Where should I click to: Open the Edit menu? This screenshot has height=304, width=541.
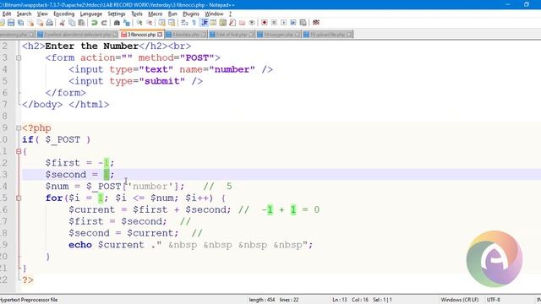7,14
